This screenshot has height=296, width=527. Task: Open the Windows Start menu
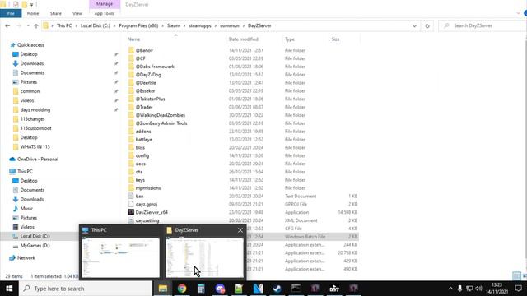9,289
